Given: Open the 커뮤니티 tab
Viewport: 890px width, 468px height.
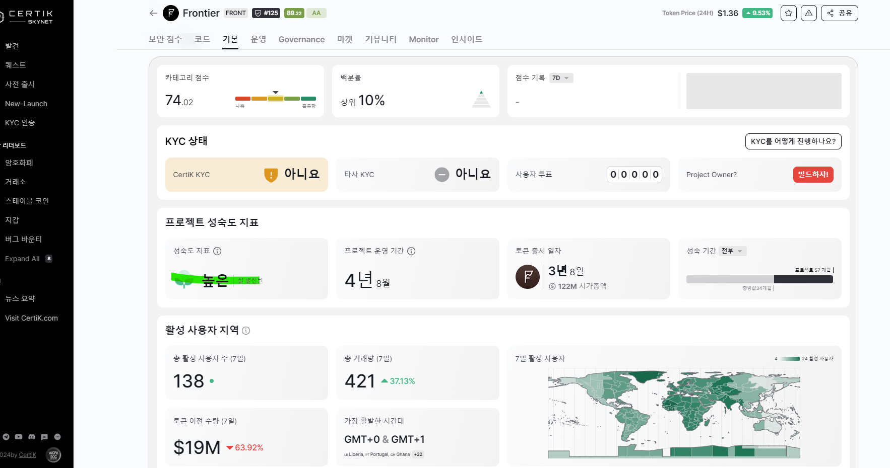Looking at the screenshot, I should click(381, 39).
